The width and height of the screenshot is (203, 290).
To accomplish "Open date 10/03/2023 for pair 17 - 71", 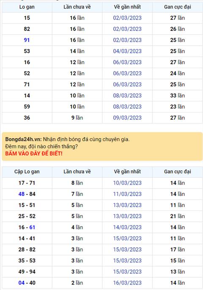I will coord(127,183).
